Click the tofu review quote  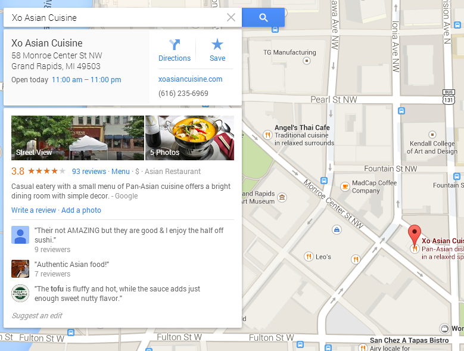(117, 294)
